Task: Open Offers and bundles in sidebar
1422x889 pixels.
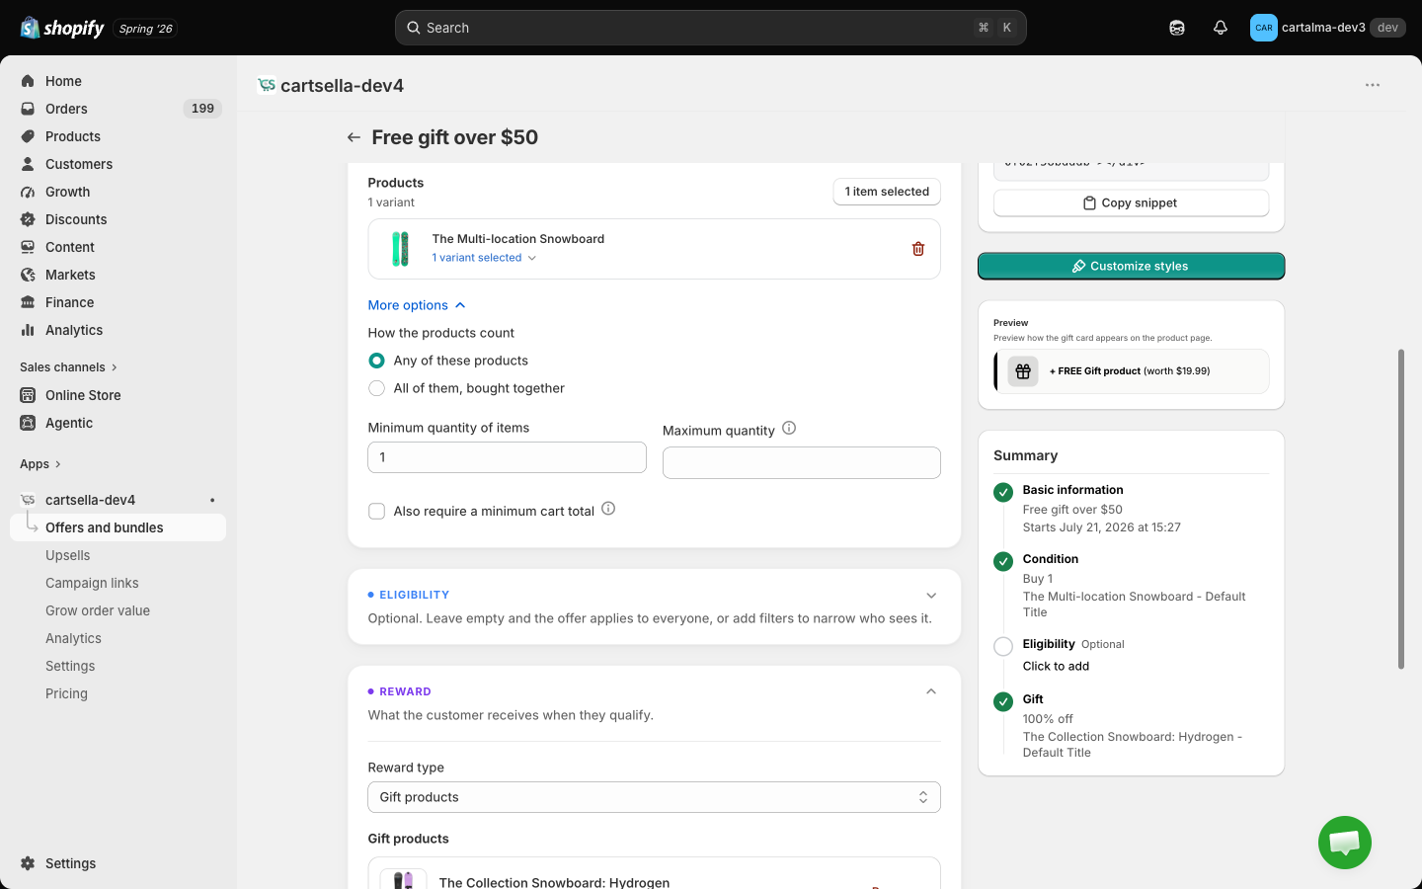Action: click(x=118, y=527)
